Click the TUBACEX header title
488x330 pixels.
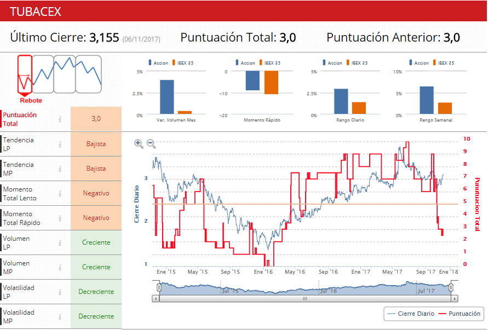coord(36,11)
